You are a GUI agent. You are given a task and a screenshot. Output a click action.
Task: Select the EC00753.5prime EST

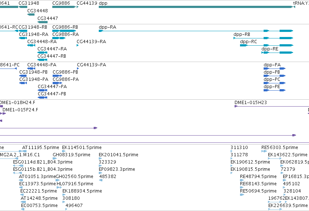coord(23,209)
